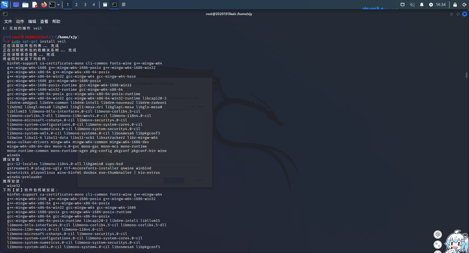Launch the text editor from the panel
This screenshot has width=469, height=253.
(x=35, y=5)
